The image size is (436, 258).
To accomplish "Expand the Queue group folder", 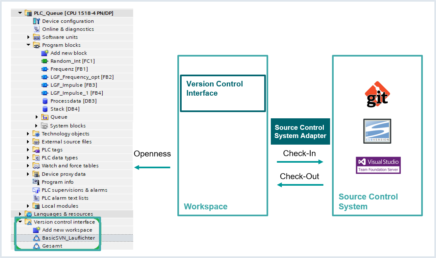I will click(37, 117).
